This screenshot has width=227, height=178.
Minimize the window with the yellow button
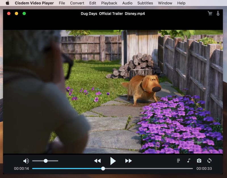point(16,13)
